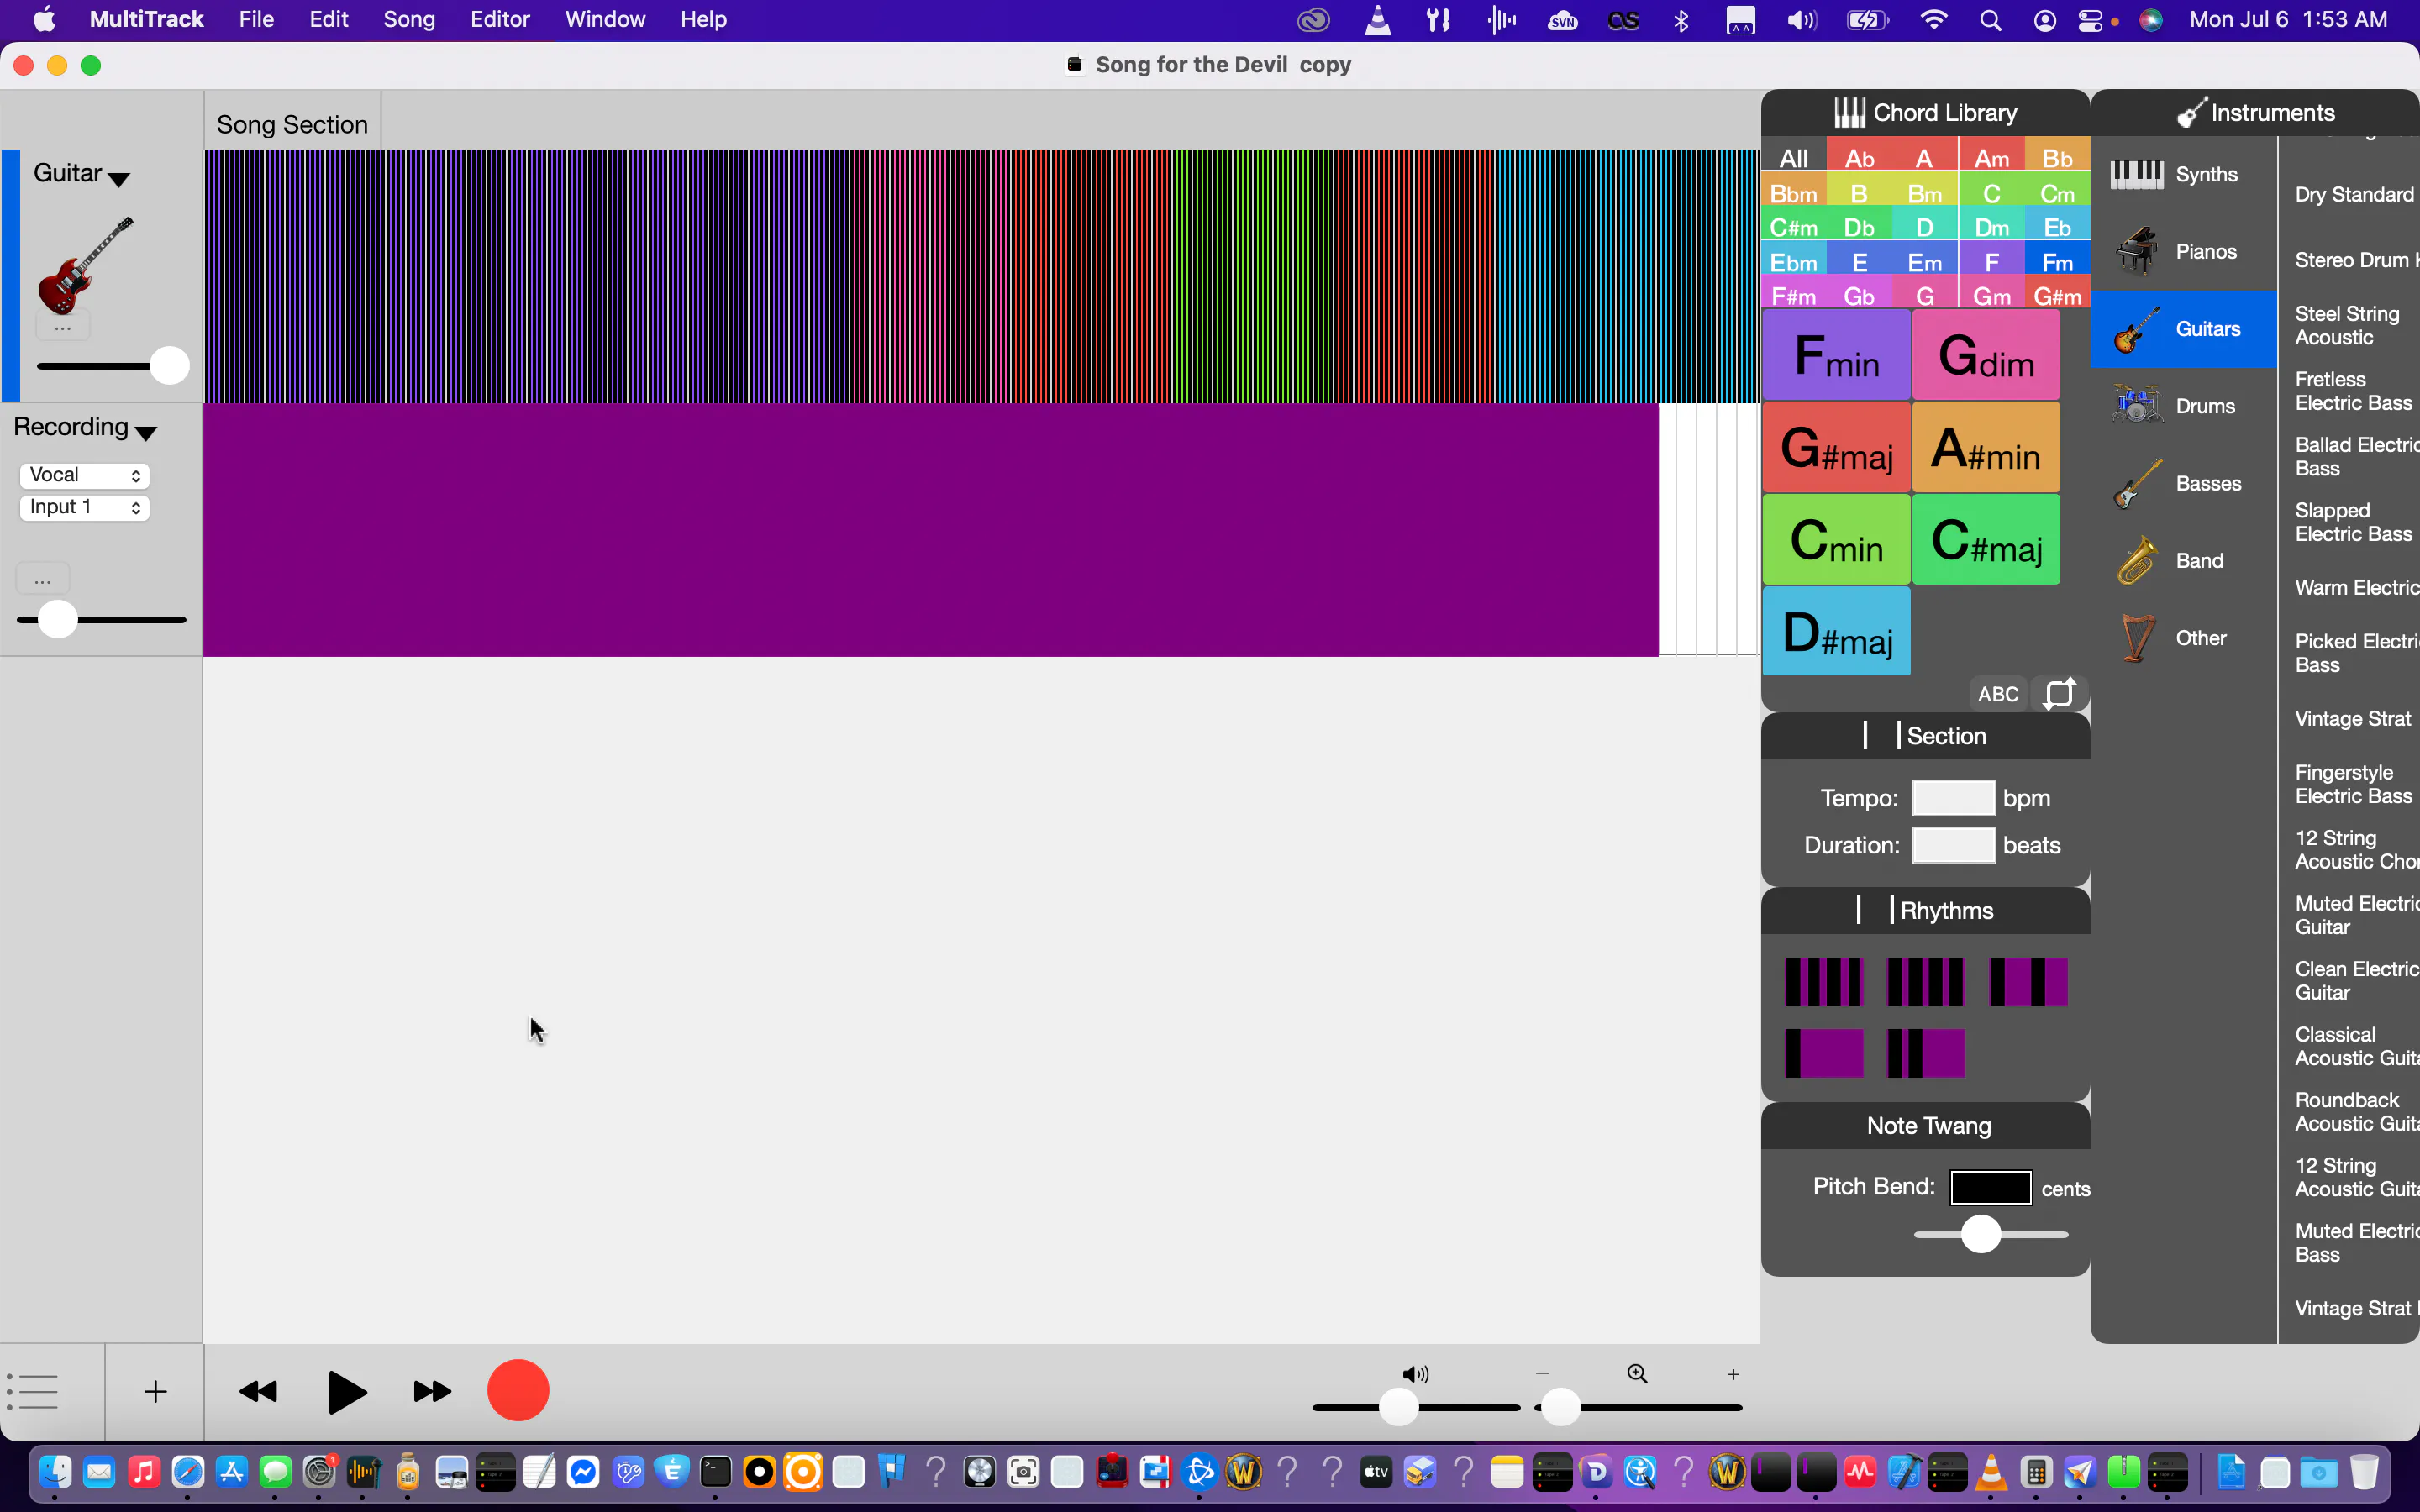Select the D#maj chord
Image resolution: width=2420 pixels, height=1512 pixels.
[1837, 631]
